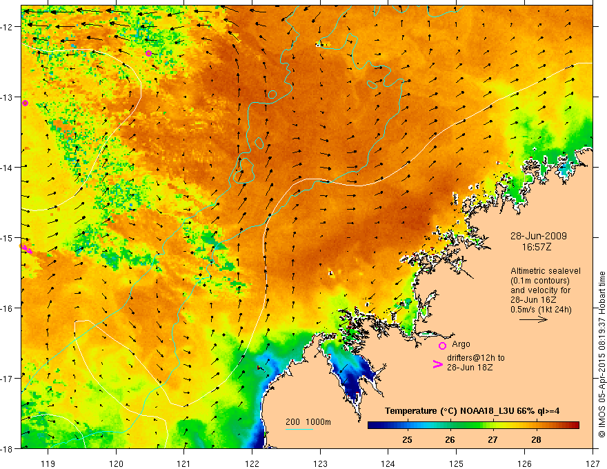
Task: Click the '28-Jun 16Z' caption line
Action: point(533,300)
